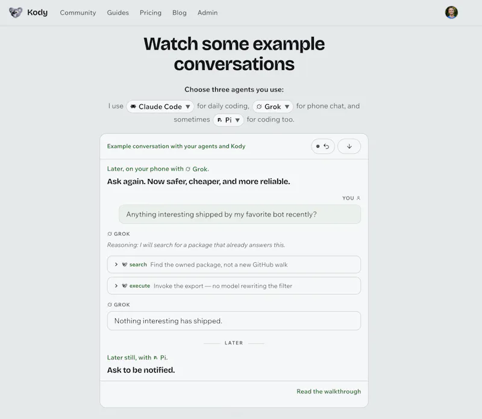Viewport: 482px width, 419px height.
Task: Expand the execute tool call row
Action: (x=234, y=286)
